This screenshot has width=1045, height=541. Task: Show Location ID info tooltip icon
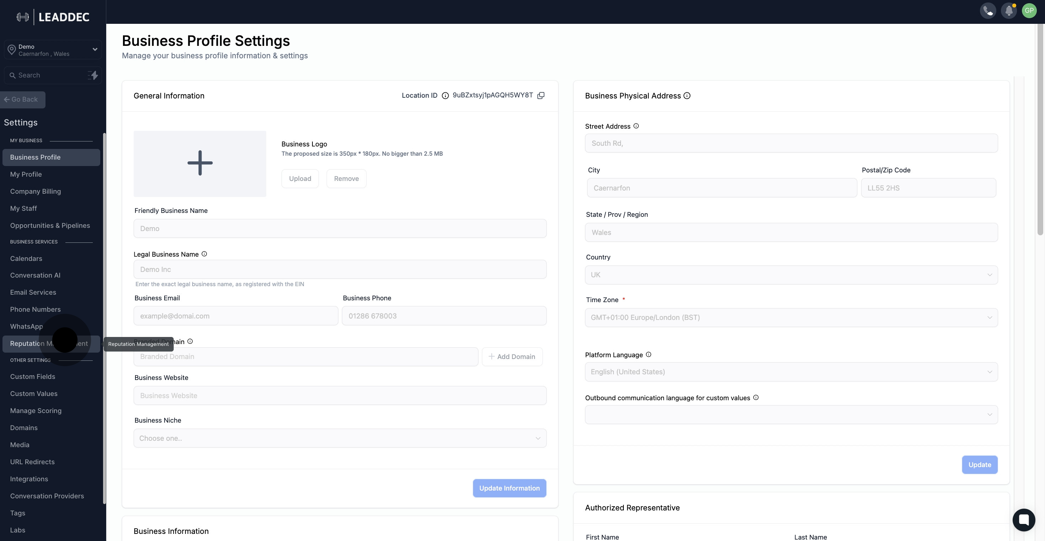tap(445, 95)
